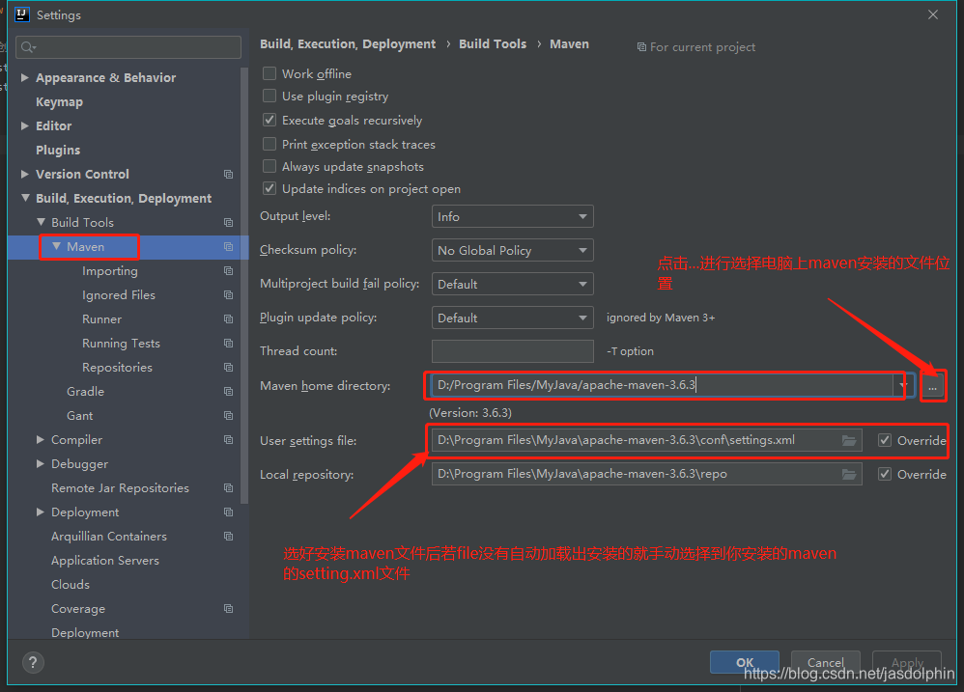Click the project-level icon beside Version Control

pos(228,175)
